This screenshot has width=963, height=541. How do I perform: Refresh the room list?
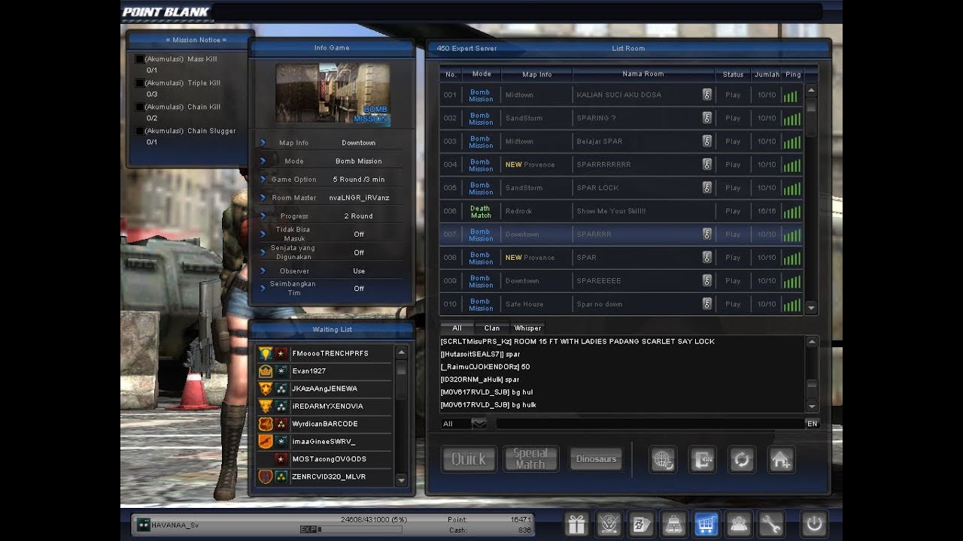click(x=742, y=460)
